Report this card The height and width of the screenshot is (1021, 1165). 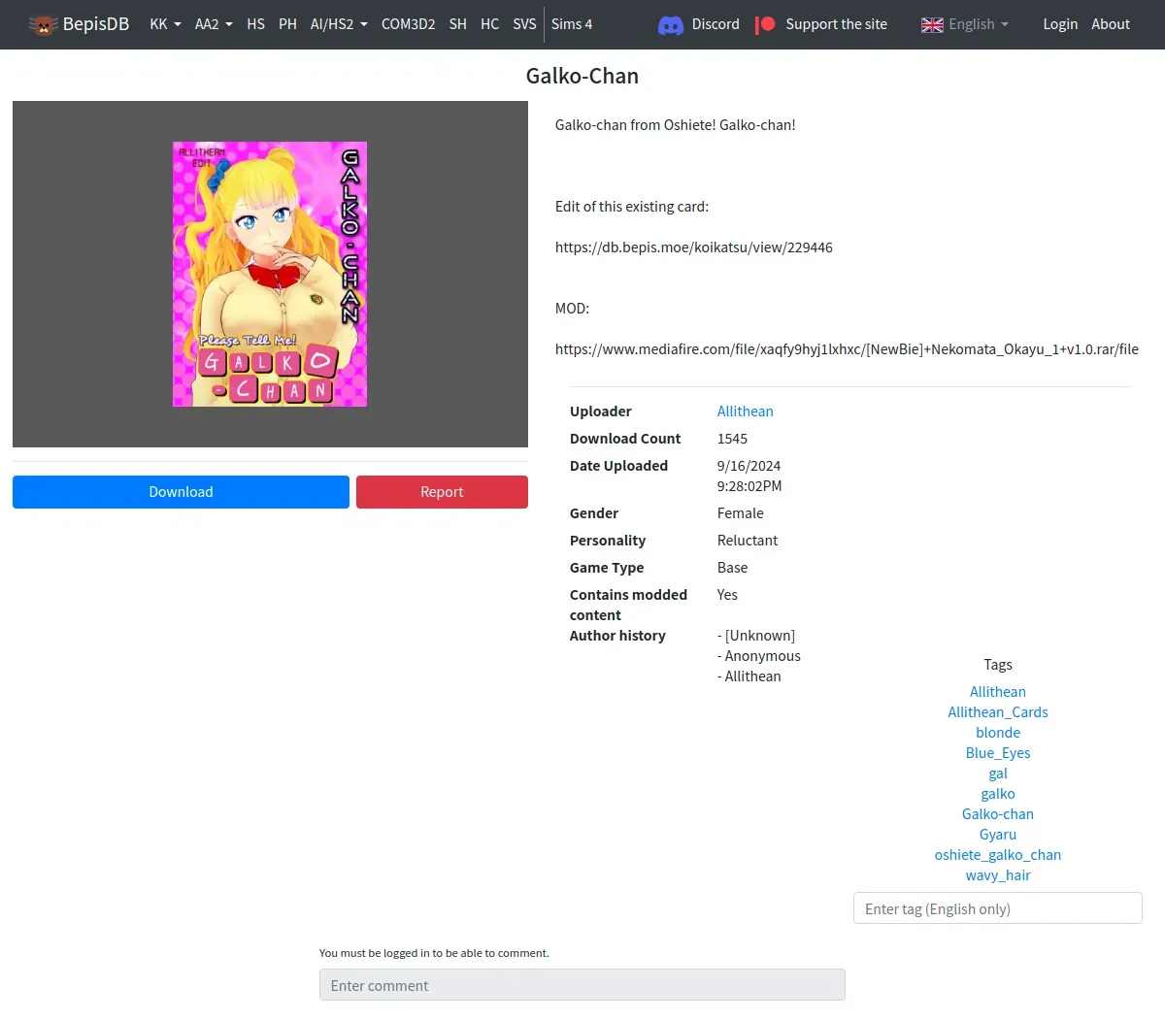442,492
